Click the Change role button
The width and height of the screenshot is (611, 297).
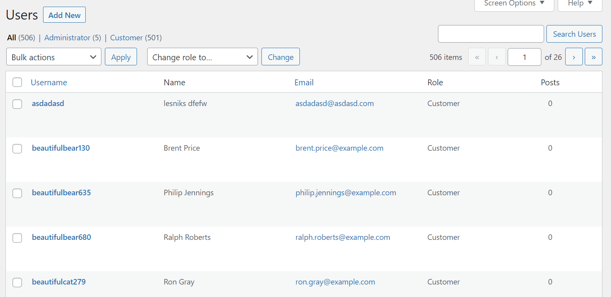[x=281, y=57]
